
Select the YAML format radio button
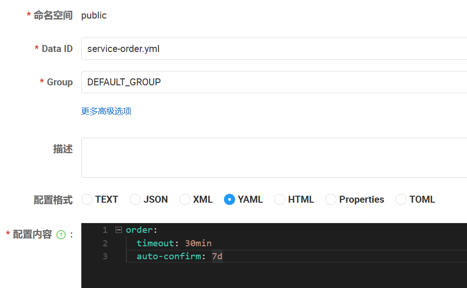click(230, 199)
